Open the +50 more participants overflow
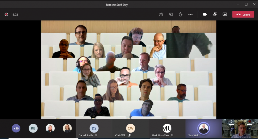 16,128
